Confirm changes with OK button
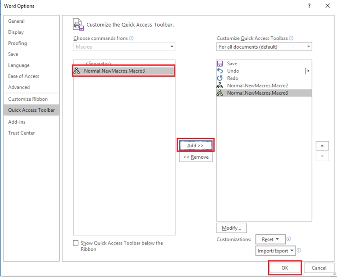337x277 pixels. [285, 268]
